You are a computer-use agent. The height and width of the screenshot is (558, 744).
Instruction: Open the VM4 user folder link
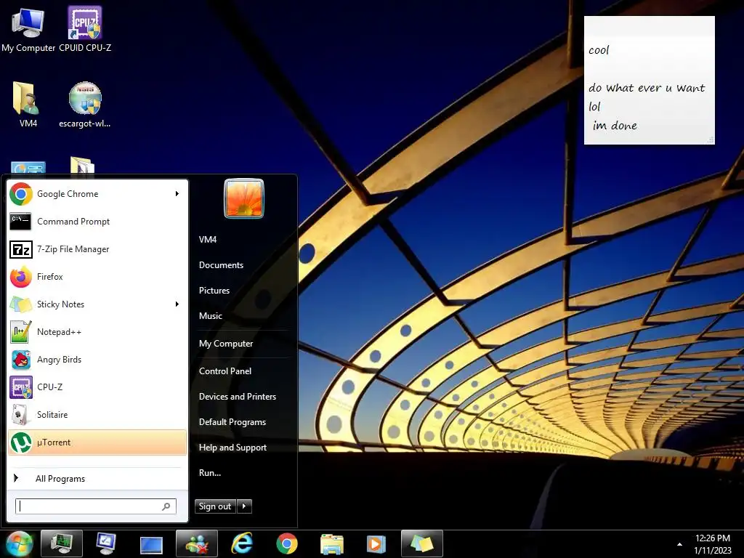[208, 240]
